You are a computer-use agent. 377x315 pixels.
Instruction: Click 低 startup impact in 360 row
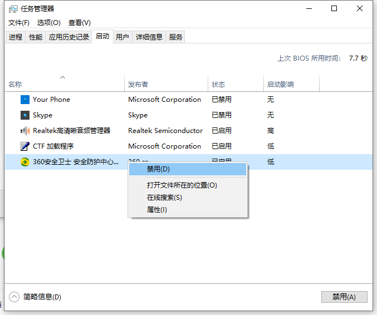click(271, 162)
